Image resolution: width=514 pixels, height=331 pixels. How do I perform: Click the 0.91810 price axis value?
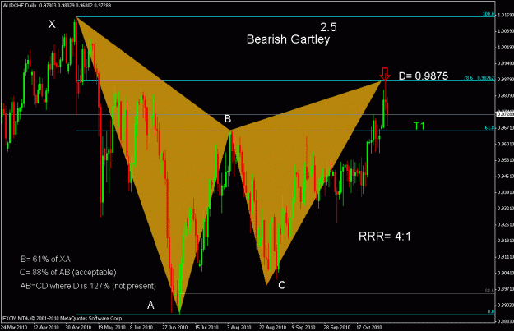pyautogui.click(x=506, y=241)
